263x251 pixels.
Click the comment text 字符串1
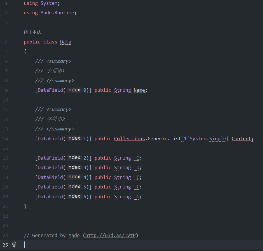pos(56,71)
